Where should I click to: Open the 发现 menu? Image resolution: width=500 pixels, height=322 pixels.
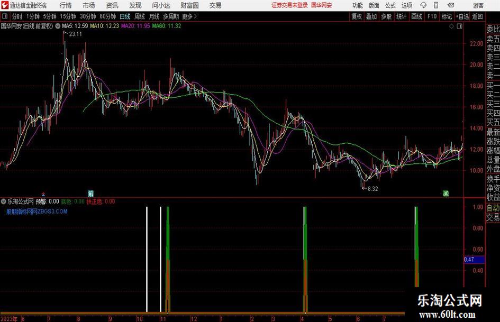tap(135, 5)
